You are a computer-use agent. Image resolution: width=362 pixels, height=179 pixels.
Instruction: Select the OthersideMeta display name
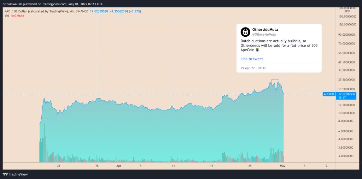click(x=265, y=30)
